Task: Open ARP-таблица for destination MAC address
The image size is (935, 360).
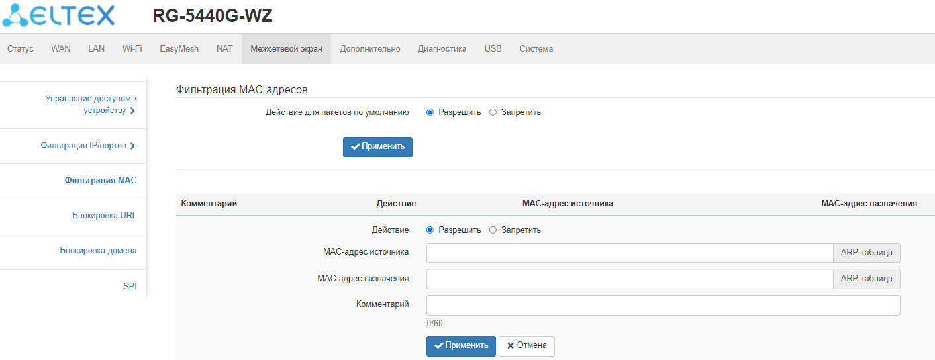Action: [x=866, y=279]
